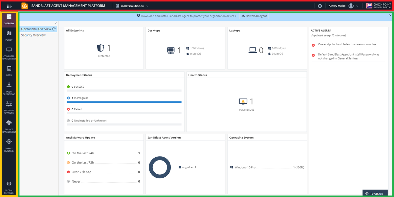Click the warning monitor icon in Health Status

[x=243, y=101]
